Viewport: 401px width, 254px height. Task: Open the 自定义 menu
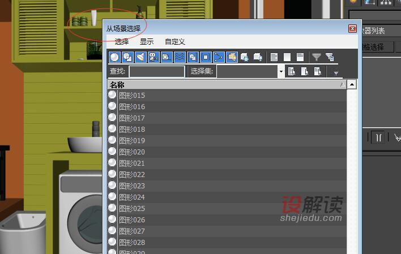pos(174,41)
